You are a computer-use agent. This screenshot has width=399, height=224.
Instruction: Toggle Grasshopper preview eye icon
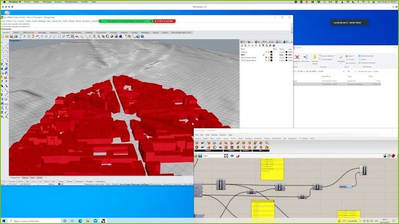232,156
